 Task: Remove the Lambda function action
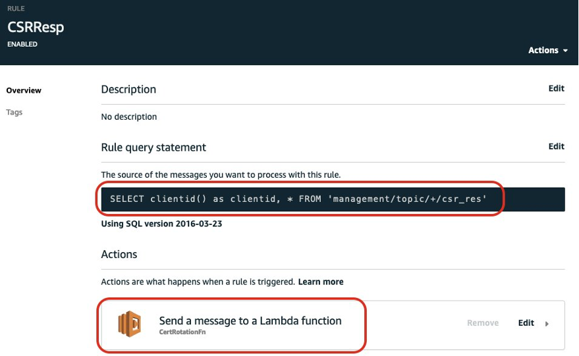[x=483, y=323]
